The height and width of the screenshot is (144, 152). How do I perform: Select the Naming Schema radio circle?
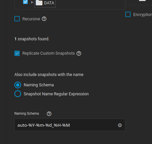18,85
